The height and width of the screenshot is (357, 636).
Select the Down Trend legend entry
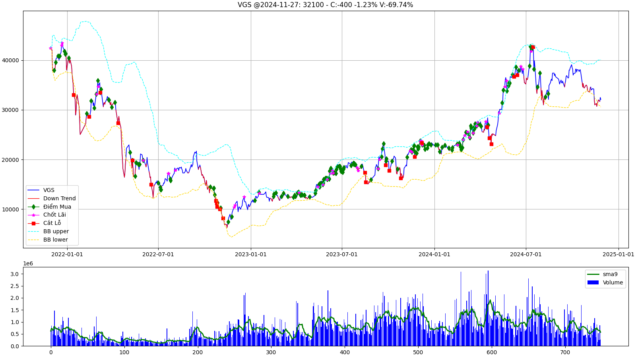[52, 198]
